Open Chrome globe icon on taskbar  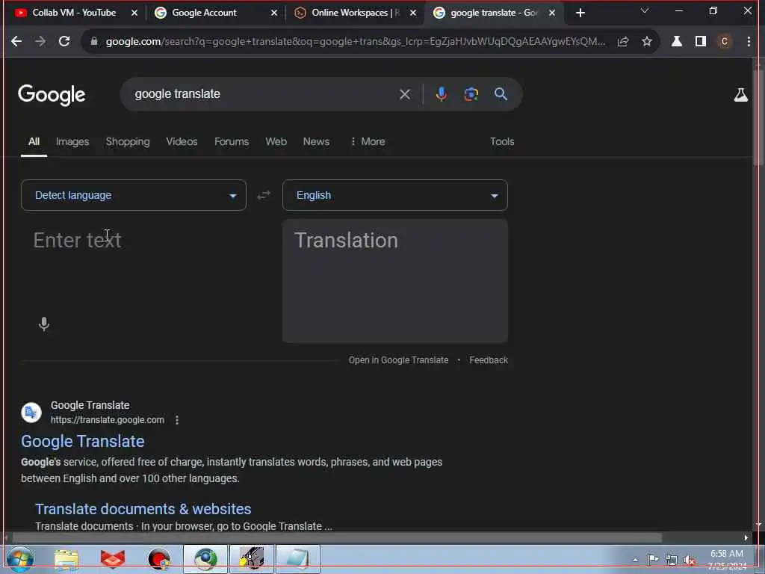(x=205, y=559)
